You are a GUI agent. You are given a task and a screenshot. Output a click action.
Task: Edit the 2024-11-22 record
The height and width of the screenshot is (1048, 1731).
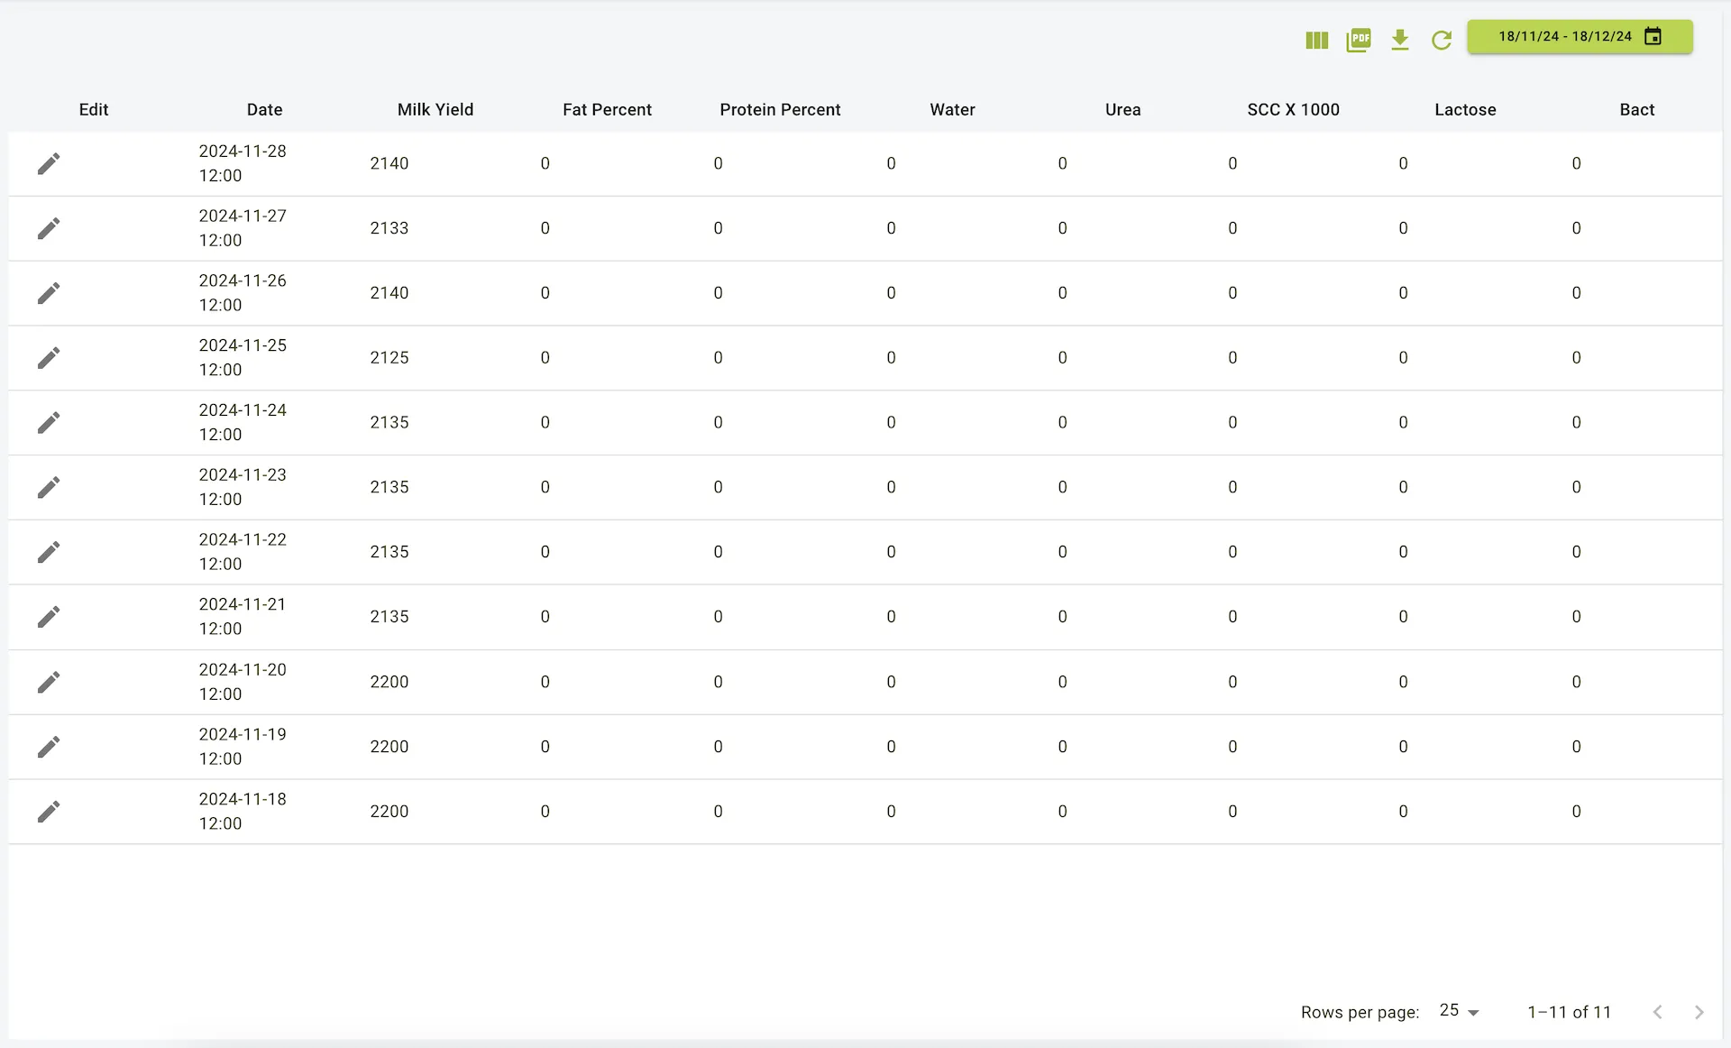click(50, 552)
